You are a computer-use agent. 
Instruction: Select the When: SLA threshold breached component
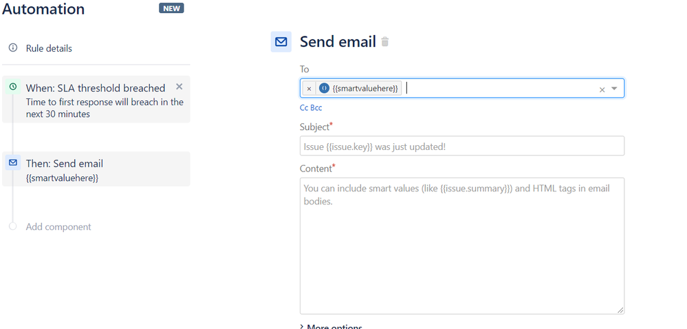click(96, 100)
